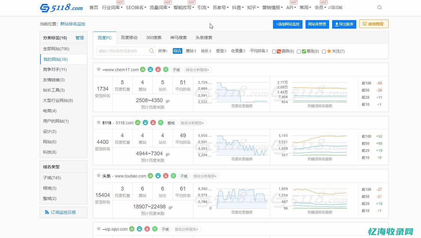Expand the SEO排名 menu
The width and height of the screenshot is (421, 238).
[136, 7]
